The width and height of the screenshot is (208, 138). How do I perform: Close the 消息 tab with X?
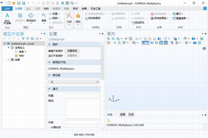[115, 115]
